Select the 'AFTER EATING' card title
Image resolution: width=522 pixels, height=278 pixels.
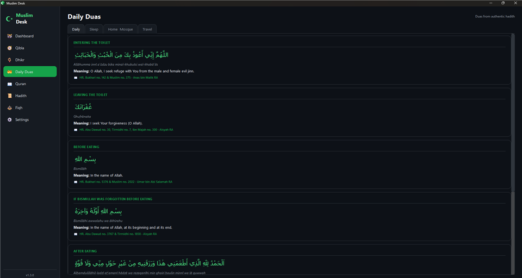(85, 251)
